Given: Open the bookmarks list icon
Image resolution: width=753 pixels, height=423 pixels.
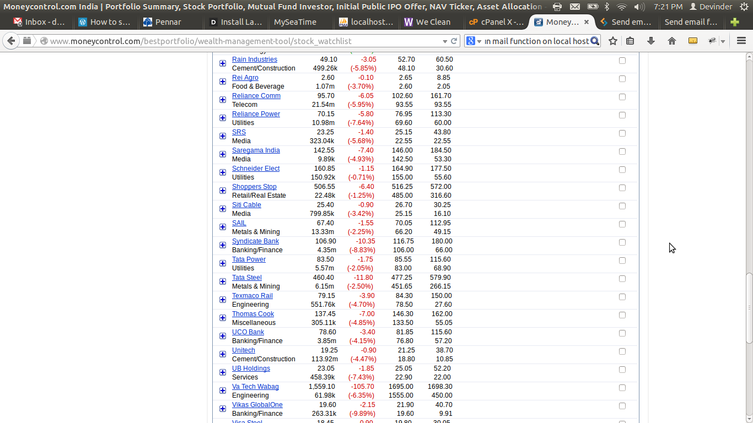Looking at the screenshot, I should (x=631, y=41).
